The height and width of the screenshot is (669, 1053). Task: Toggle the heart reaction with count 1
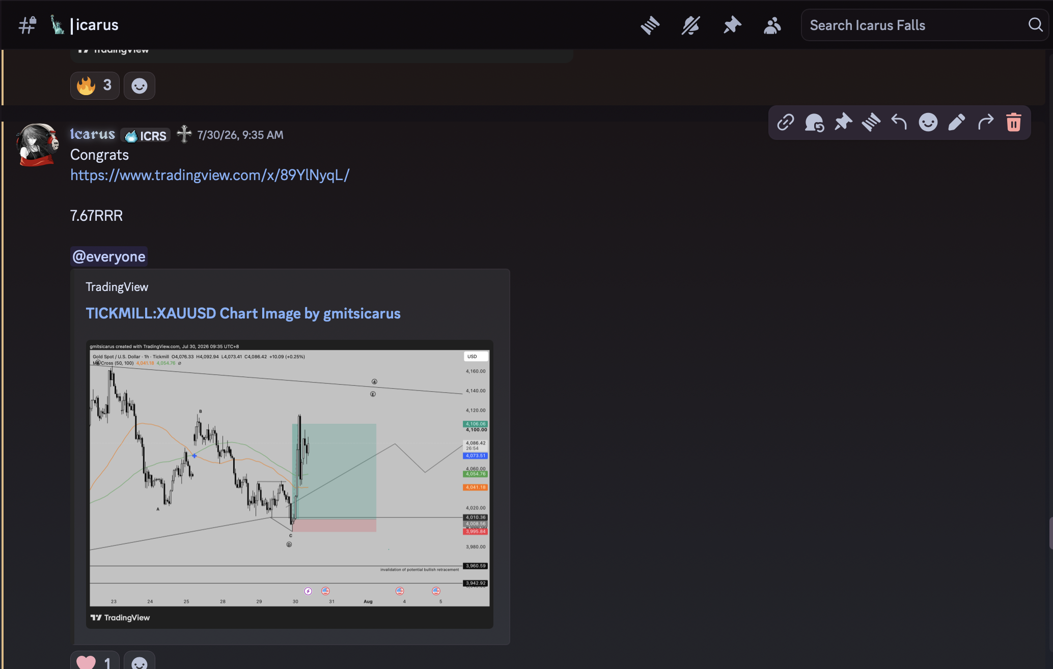click(x=95, y=661)
